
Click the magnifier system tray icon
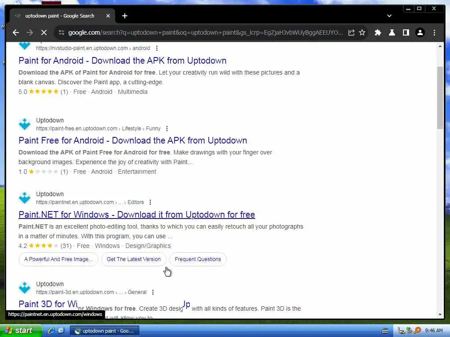tap(418, 331)
